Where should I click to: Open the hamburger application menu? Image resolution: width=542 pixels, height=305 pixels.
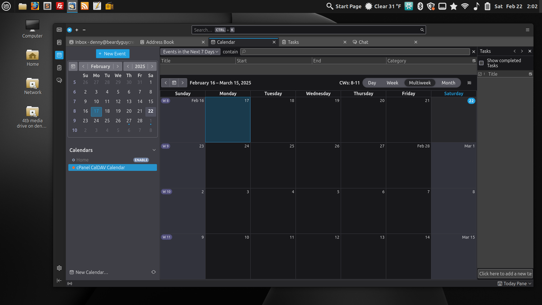[x=527, y=30]
